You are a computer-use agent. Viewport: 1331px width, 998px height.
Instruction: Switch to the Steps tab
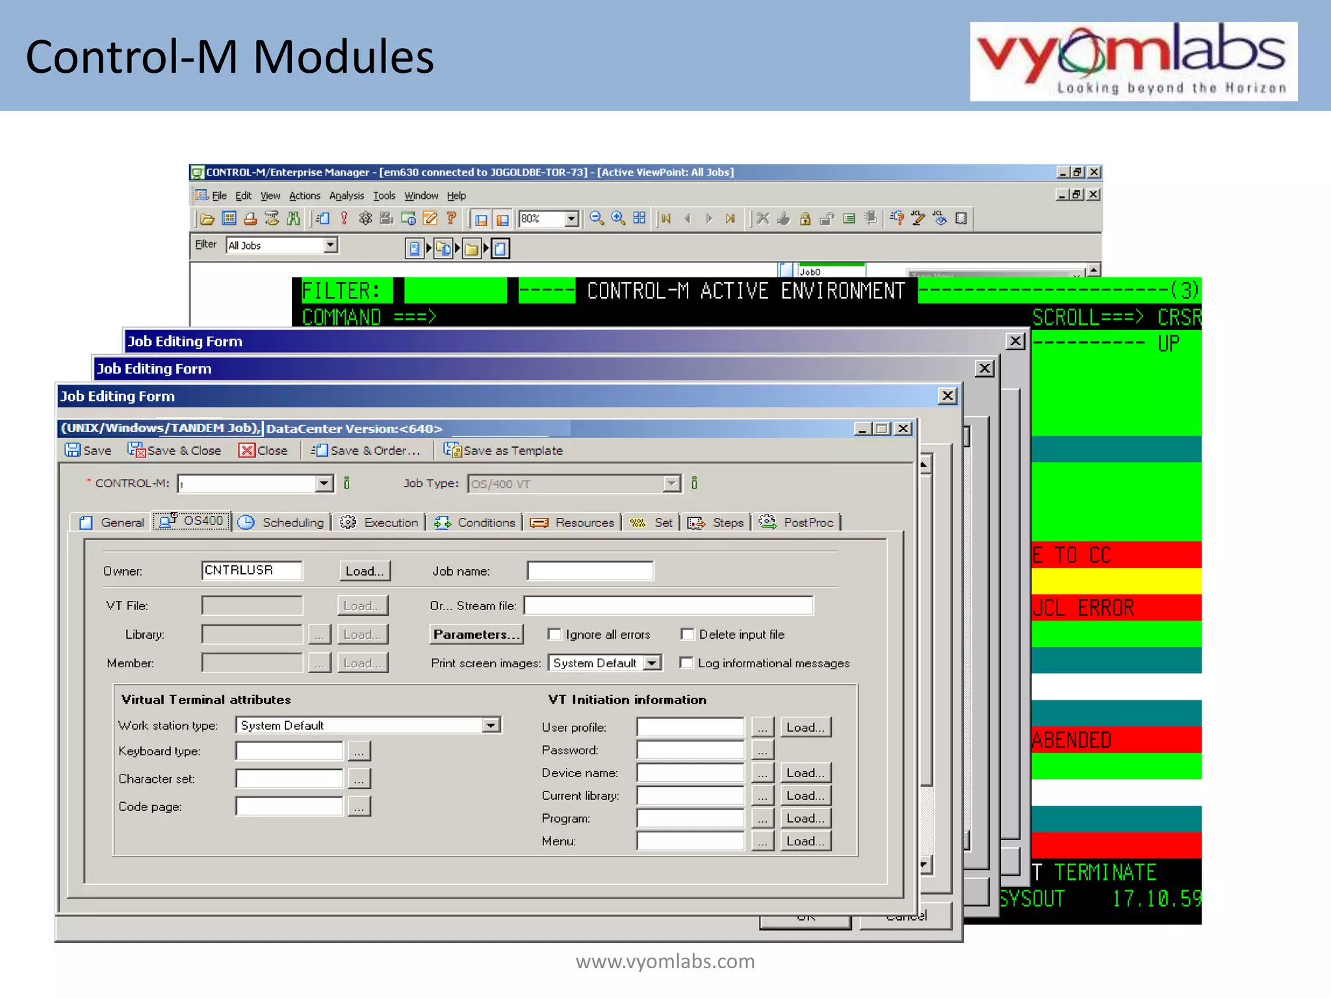click(716, 522)
